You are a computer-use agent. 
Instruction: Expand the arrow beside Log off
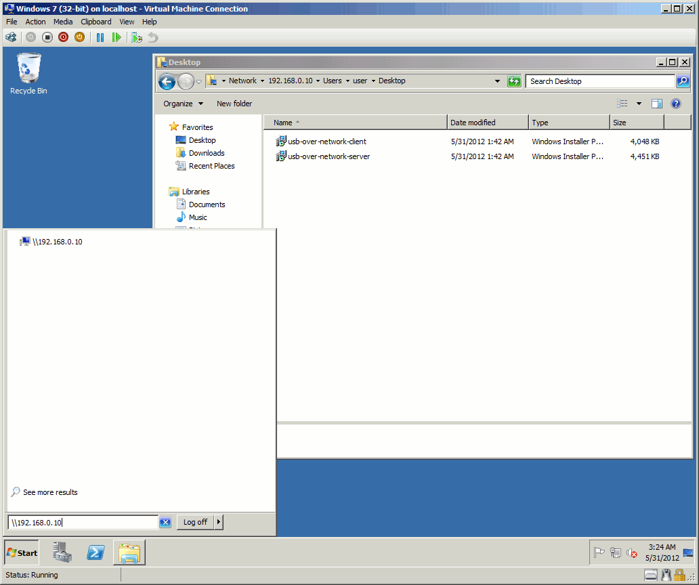pyautogui.click(x=218, y=522)
